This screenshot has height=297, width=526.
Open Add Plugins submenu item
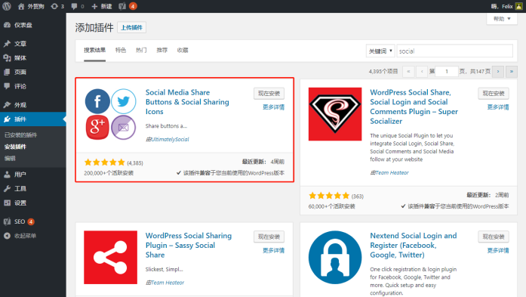(15, 147)
